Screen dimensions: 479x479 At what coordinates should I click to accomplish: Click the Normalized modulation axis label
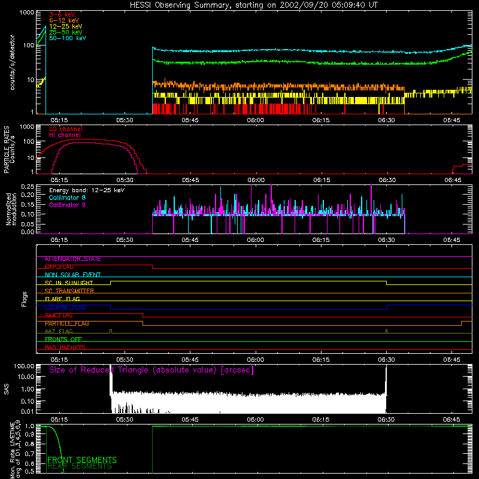11,209
